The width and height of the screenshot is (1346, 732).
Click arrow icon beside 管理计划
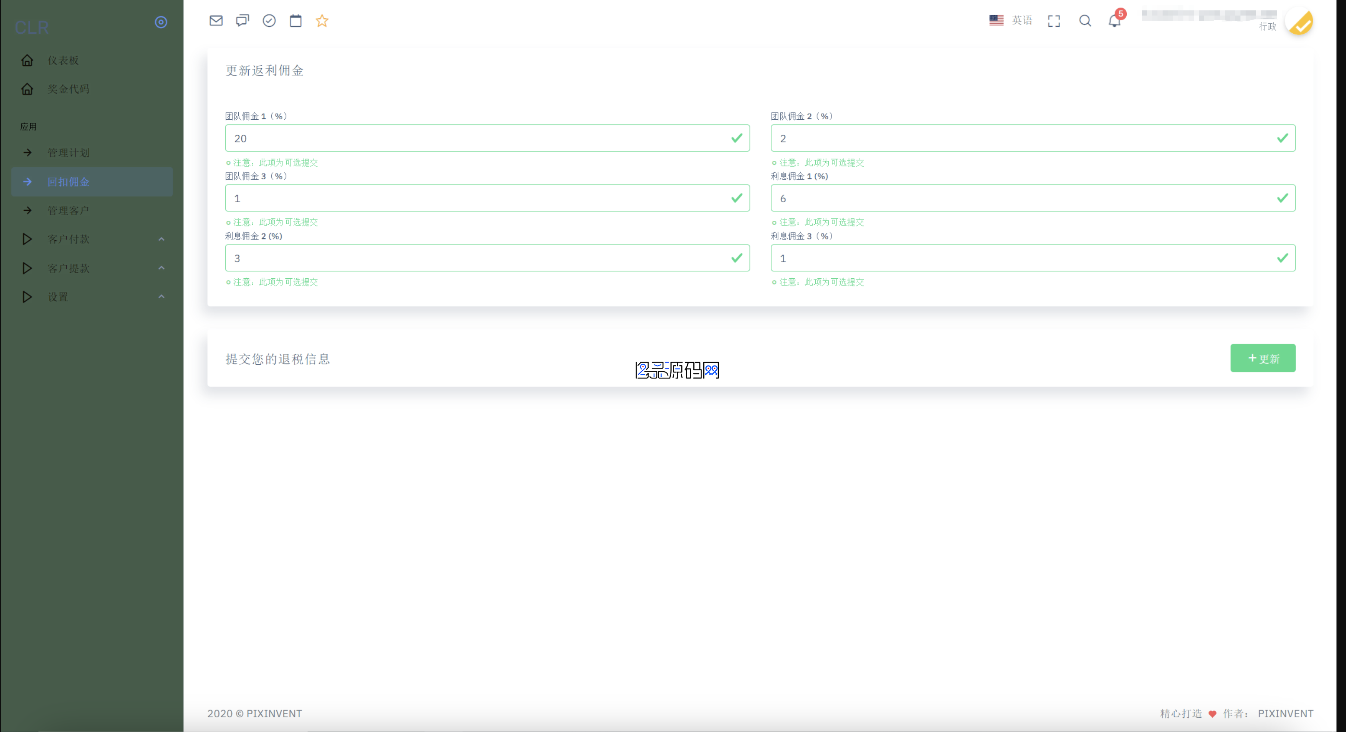tap(27, 153)
